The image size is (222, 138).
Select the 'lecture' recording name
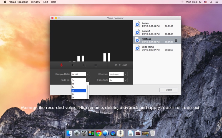pyautogui.click(x=145, y=23)
